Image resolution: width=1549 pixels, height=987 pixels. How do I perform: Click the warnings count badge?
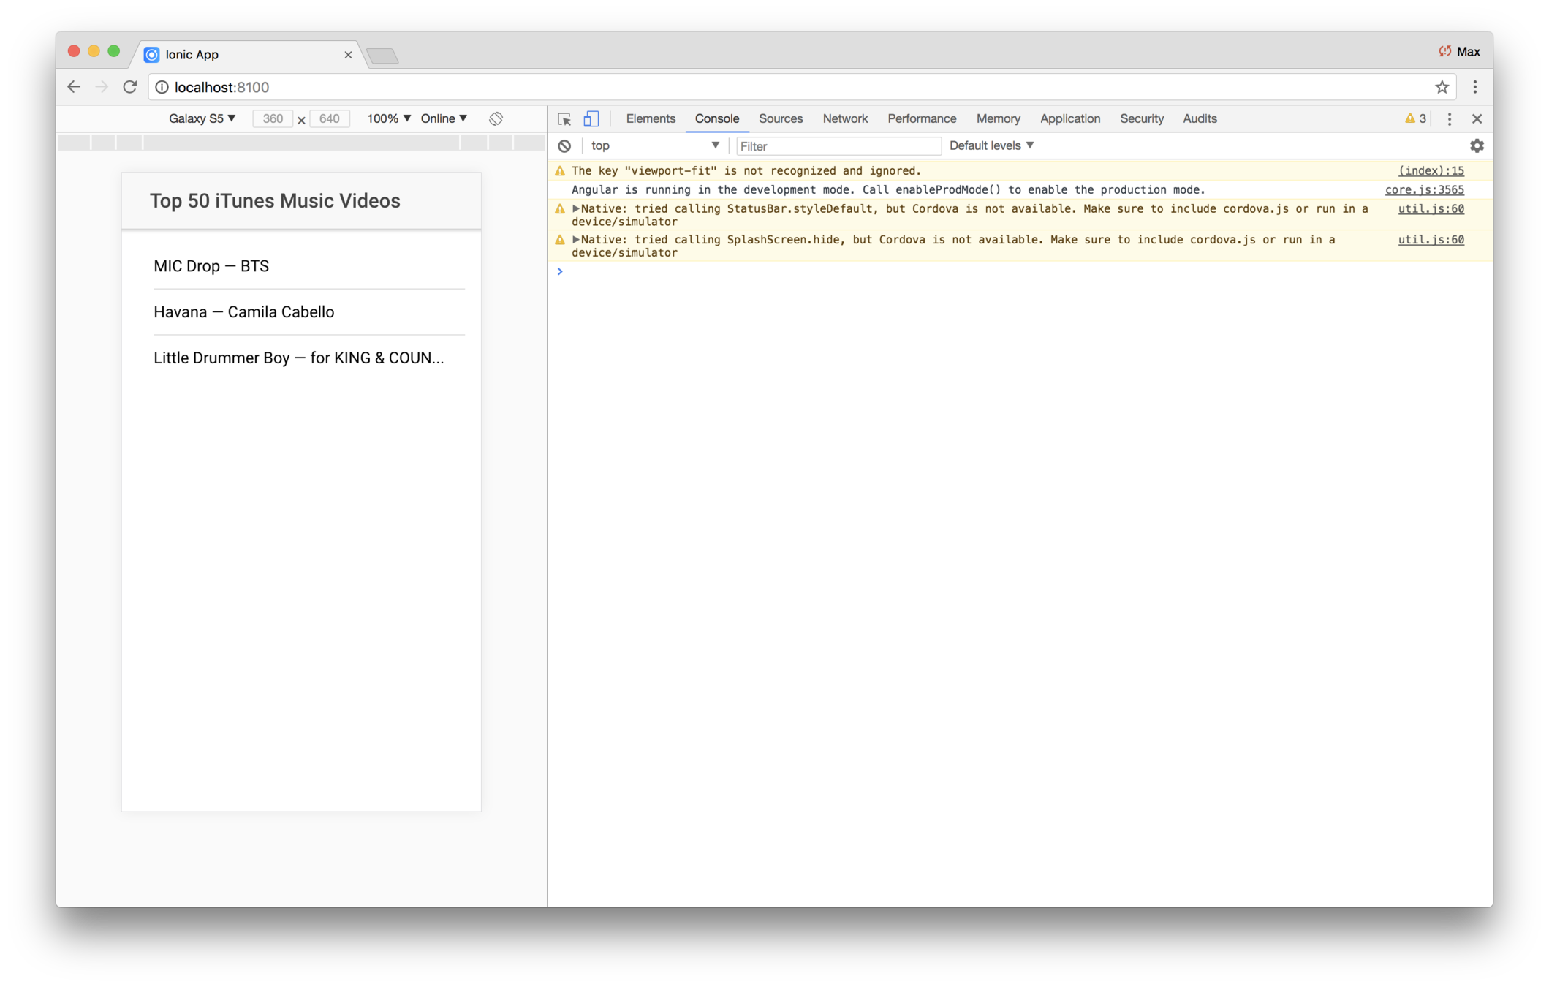pos(1415,119)
